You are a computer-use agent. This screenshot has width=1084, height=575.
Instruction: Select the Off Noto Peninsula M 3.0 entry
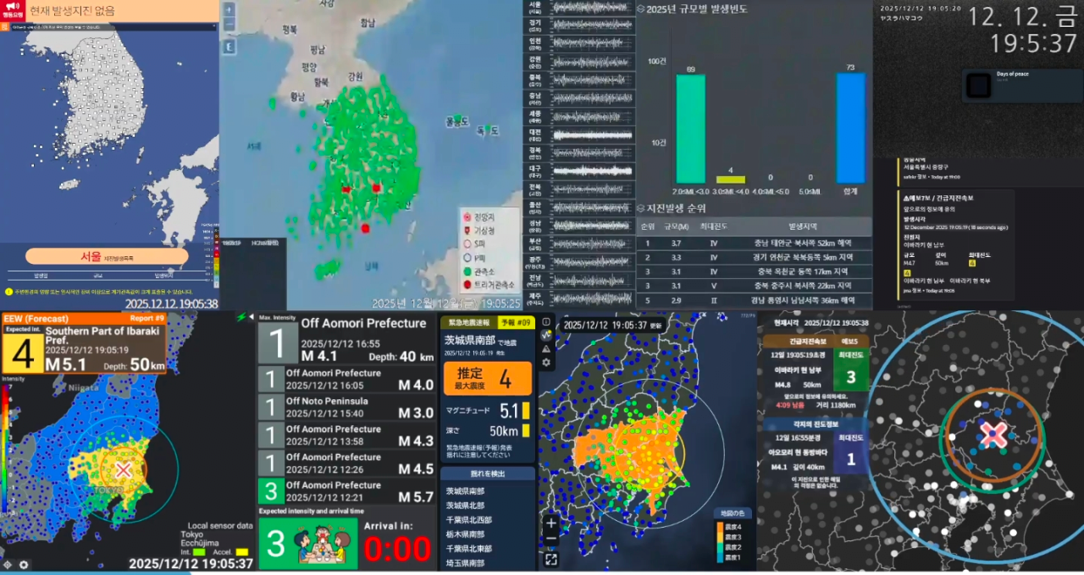tap(347, 408)
